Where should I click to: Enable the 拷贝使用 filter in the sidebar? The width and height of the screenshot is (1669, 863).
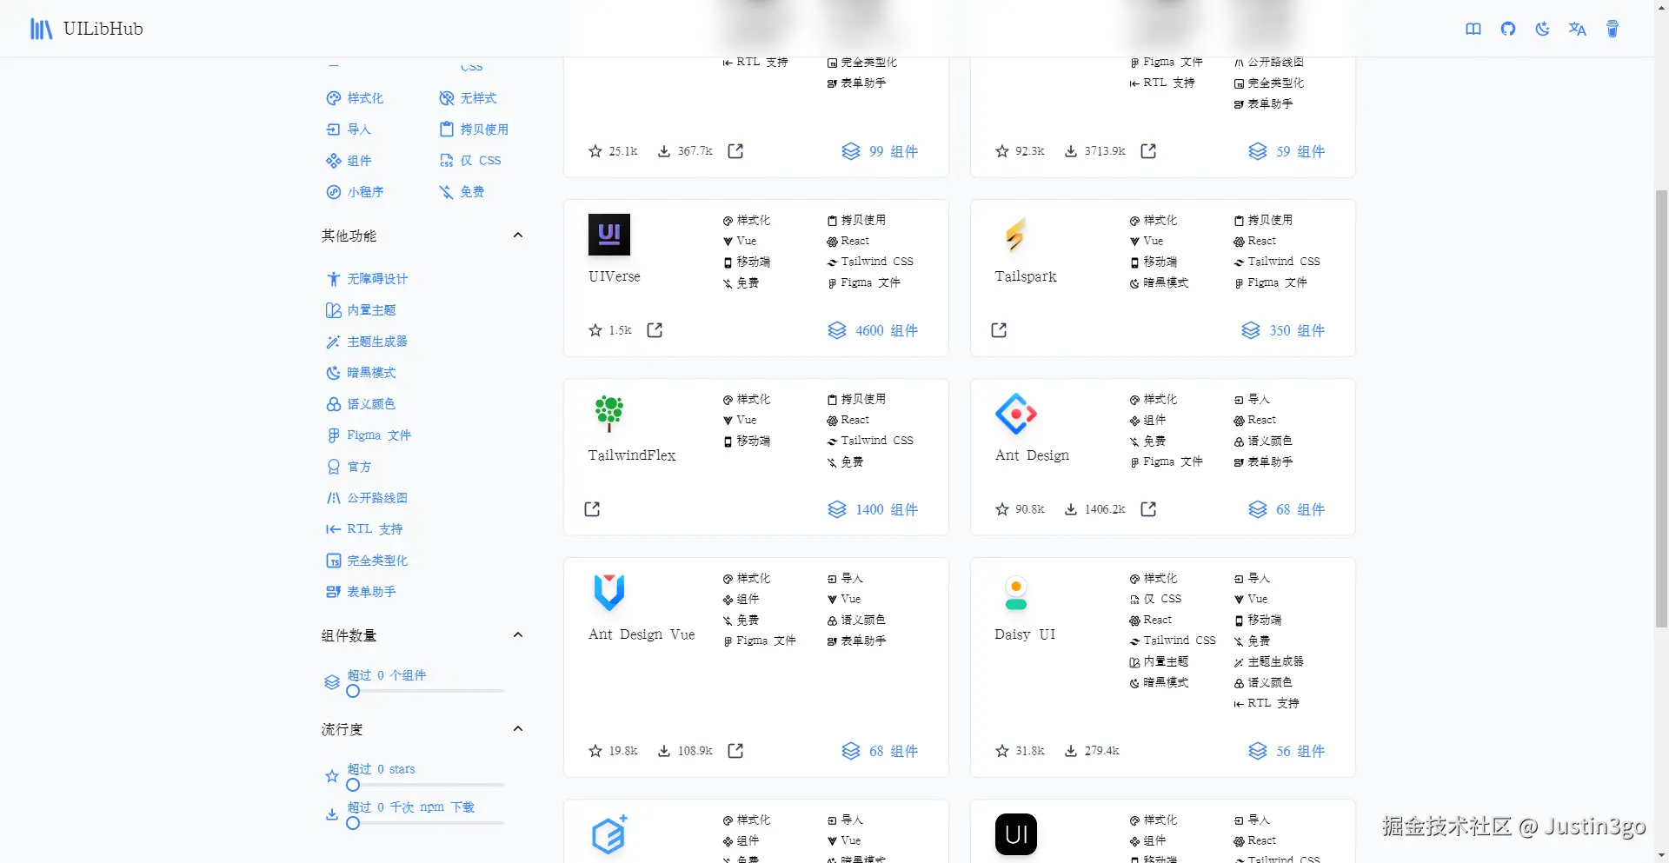coord(474,129)
